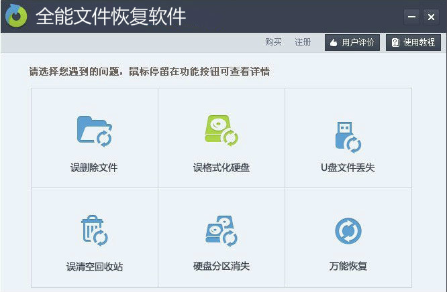Click the 误删除文件 folder recovery icon
447x292 pixels.
[95, 131]
